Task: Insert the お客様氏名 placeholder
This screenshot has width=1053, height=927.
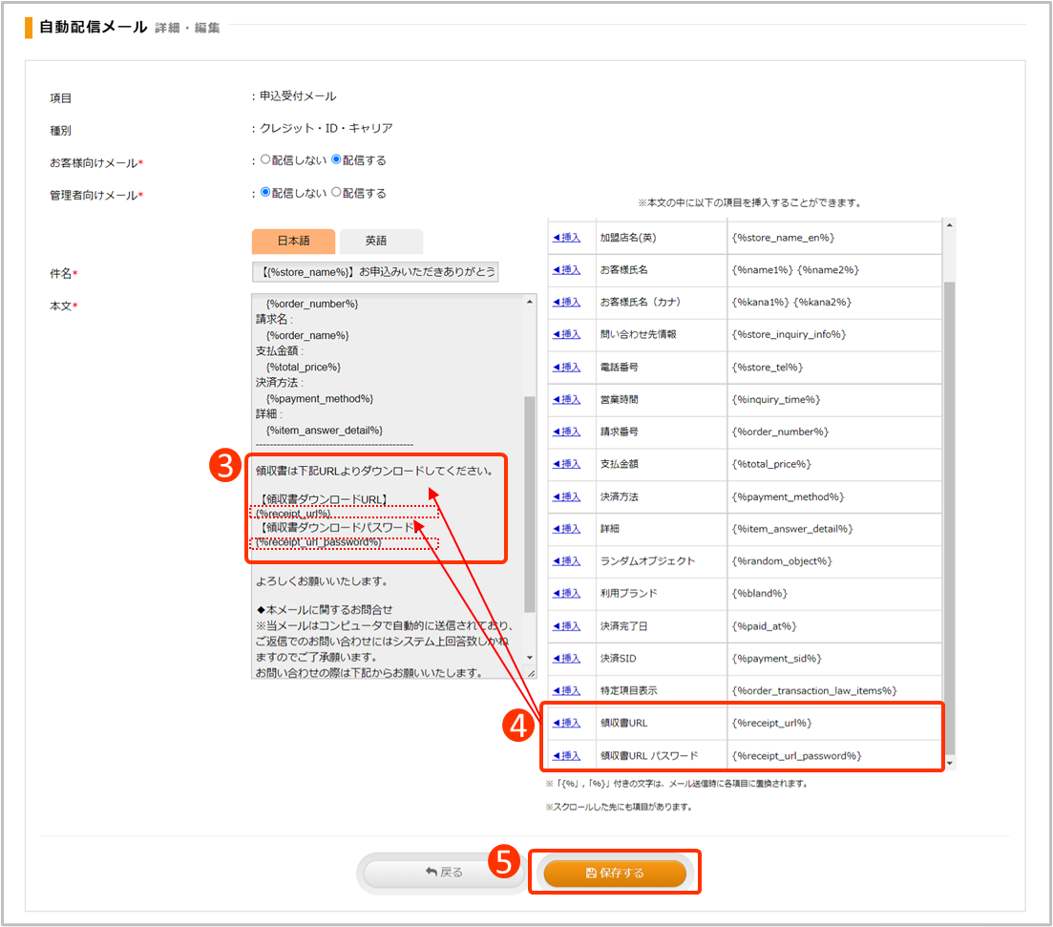Action: point(566,270)
